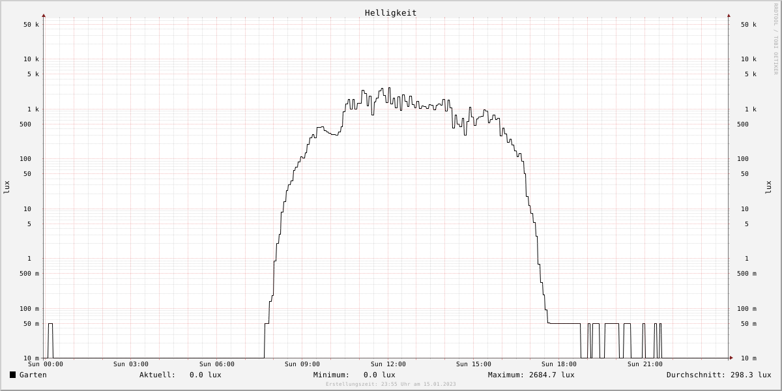Click the "Aktuell: 0.0 lux" value

[181, 375]
